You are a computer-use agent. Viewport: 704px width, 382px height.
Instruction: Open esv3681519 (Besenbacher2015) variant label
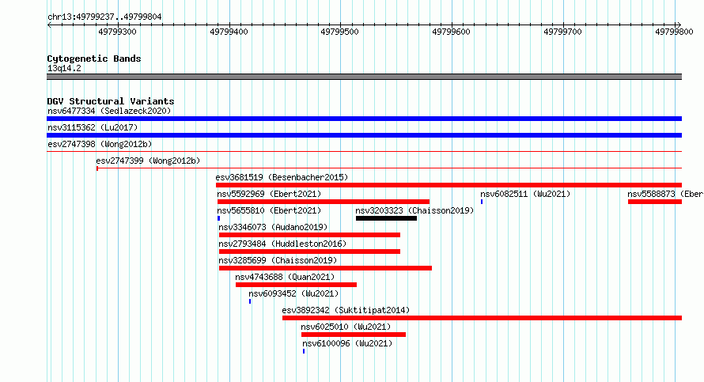tap(282, 177)
